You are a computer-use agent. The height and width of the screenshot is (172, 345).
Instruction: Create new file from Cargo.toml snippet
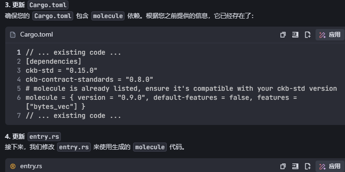click(307, 35)
